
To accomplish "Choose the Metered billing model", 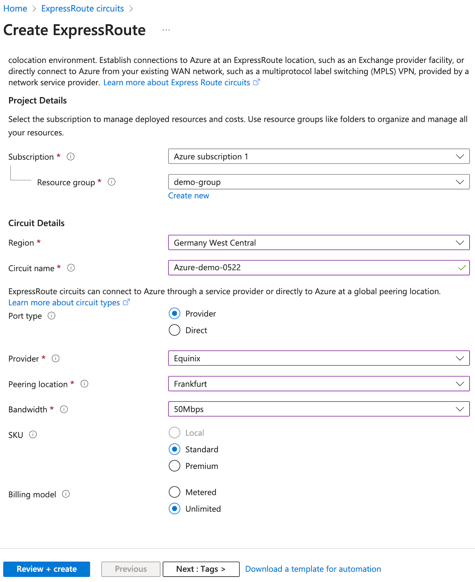I will click(174, 492).
